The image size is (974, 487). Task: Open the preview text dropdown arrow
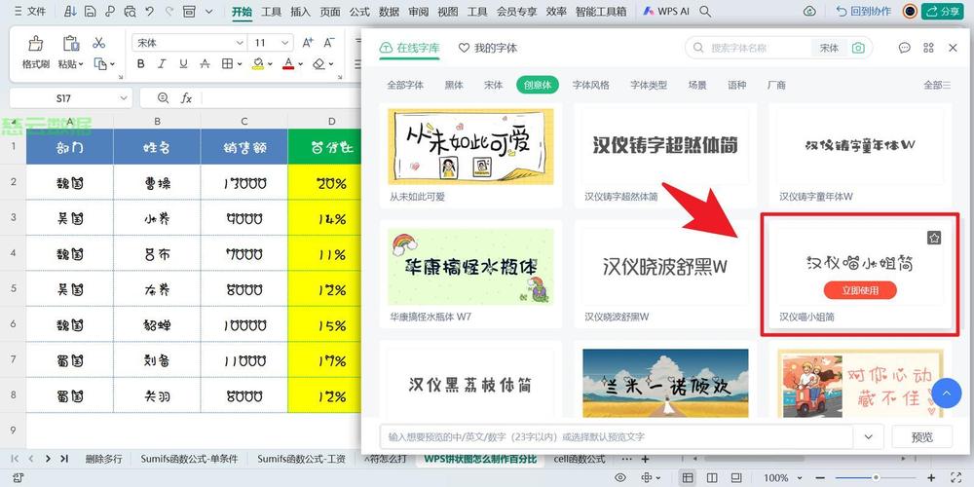[869, 437]
